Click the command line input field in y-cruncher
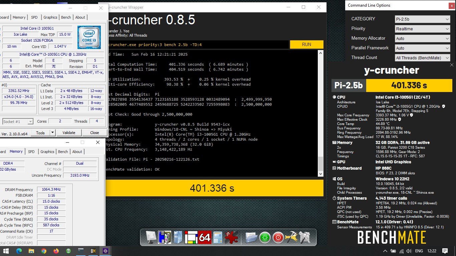The height and width of the screenshot is (256, 456). [x=198, y=44]
